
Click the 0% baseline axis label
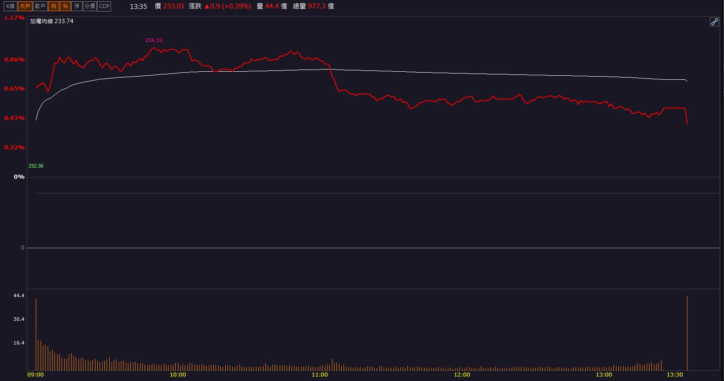[x=19, y=177]
